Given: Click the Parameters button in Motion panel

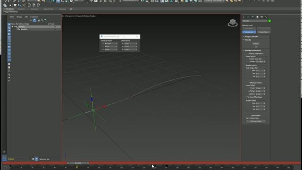Looking at the screenshot, I should (x=249, y=32).
